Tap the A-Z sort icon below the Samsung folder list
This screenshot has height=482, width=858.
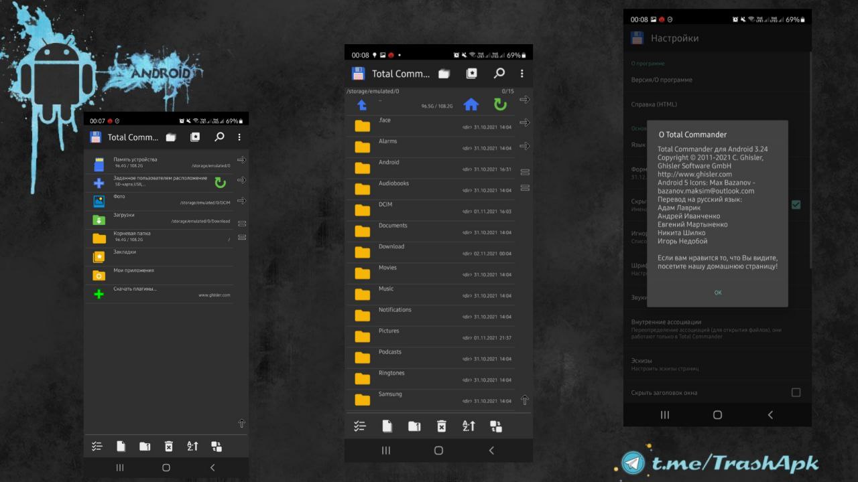click(469, 426)
